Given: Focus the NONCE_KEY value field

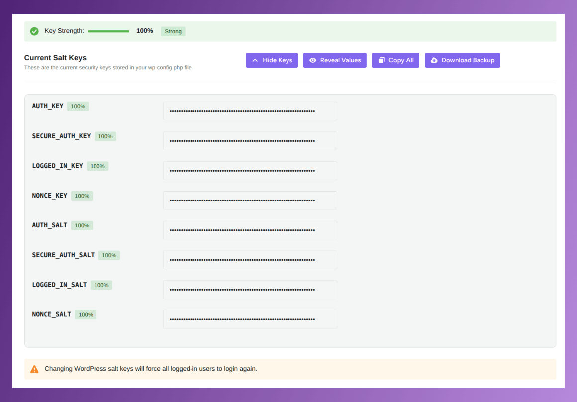Looking at the screenshot, I should (250, 201).
